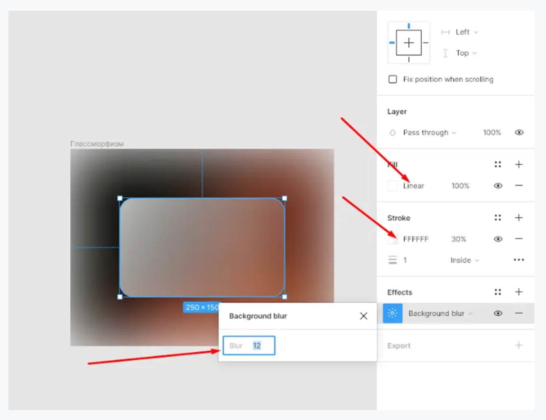This screenshot has height=420, width=546.
Task: Open Fill style library grid icon
Action: click(x=497, y=164)
